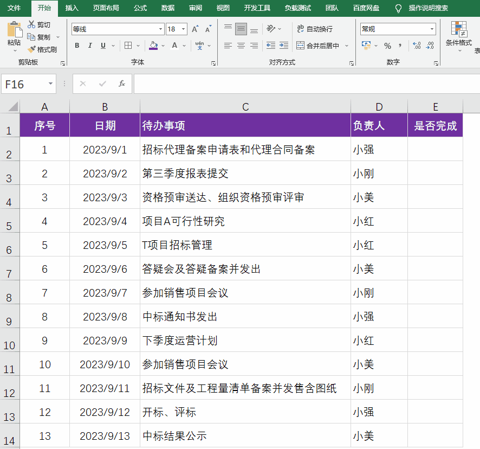The image size is (480, 449).
Task: Enable wrap text (自动换行)
Action: point(315,29)
